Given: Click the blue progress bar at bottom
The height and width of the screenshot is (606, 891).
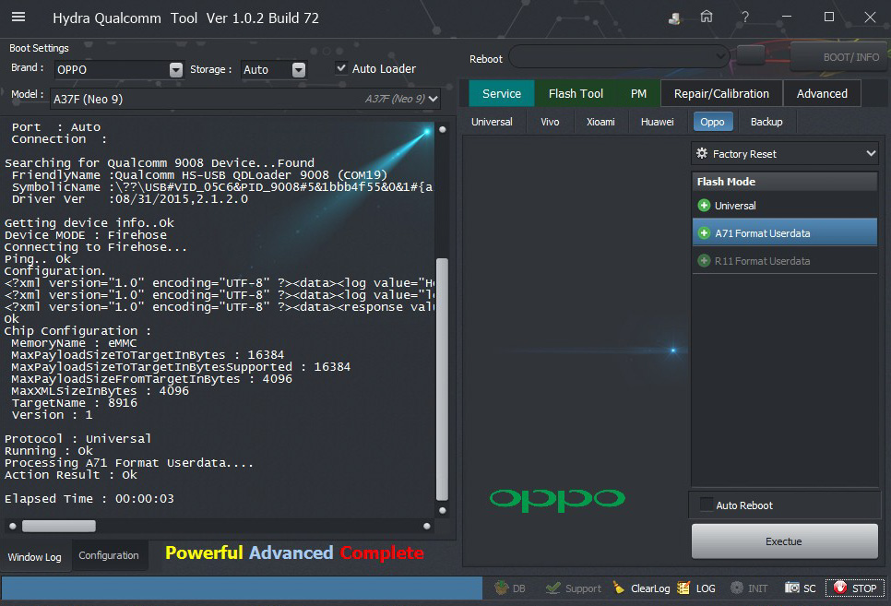Looking at the screenshot, I should pyautogui.click(x=242, y=588).
